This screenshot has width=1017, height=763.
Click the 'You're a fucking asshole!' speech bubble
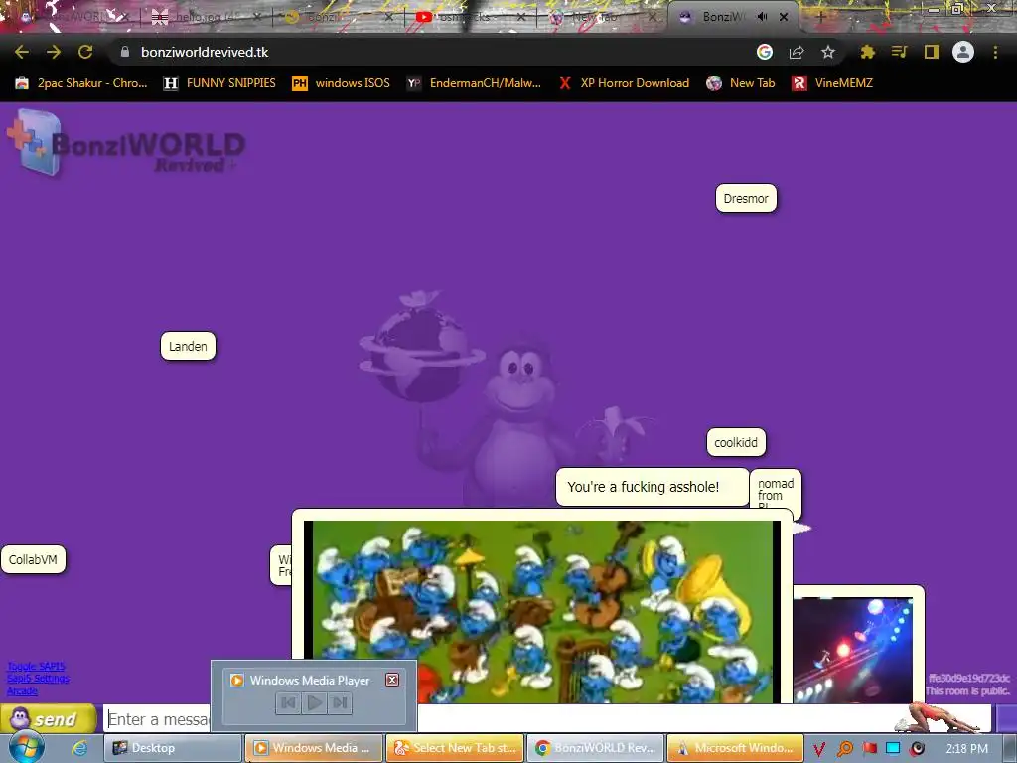(x=653, y=487)
